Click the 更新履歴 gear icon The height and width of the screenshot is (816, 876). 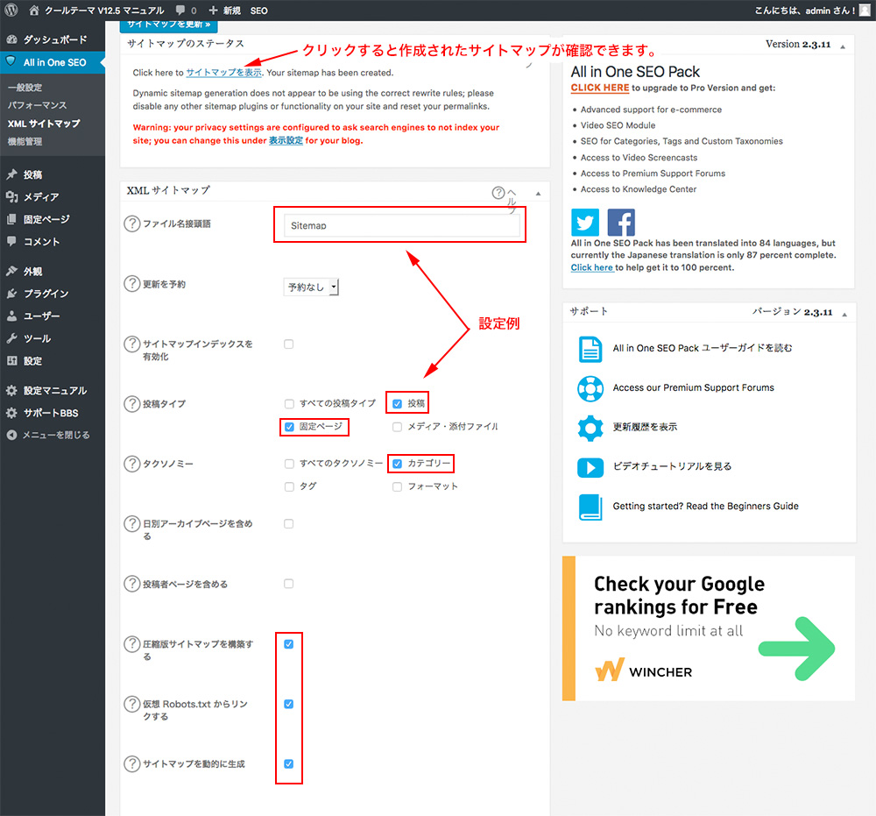pyautogui.click(x=590, y=428)
